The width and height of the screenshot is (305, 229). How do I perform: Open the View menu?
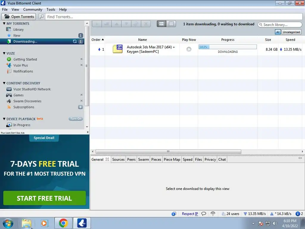(x=15, y=9)
